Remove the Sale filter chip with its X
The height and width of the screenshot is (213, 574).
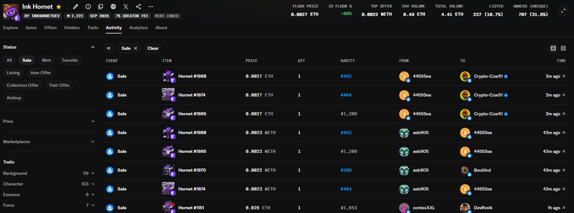[x=135, y=48]
